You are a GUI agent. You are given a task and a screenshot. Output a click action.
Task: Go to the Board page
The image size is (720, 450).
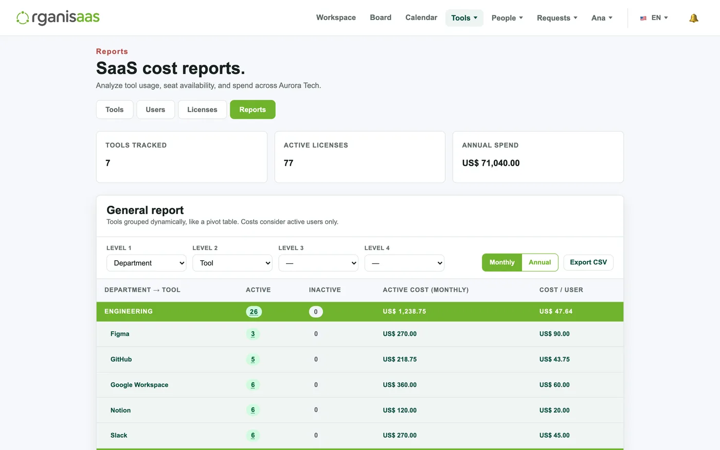(x=381, y=17)
